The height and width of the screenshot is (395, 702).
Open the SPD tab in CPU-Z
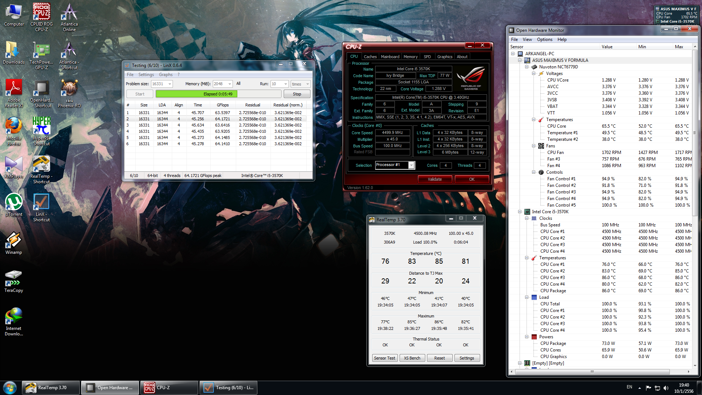coord(427,57)
